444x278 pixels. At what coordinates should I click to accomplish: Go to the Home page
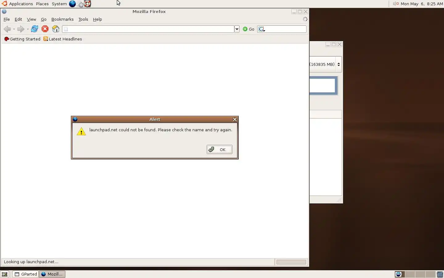coord(56,29)
